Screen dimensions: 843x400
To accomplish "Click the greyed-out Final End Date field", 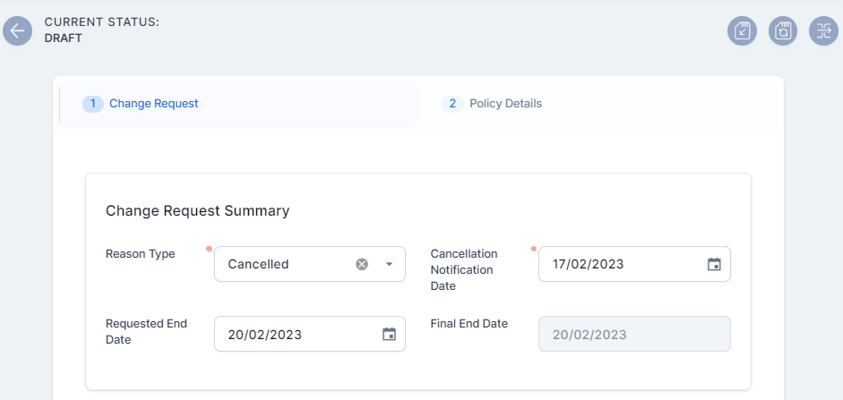I will pos(633,334).
